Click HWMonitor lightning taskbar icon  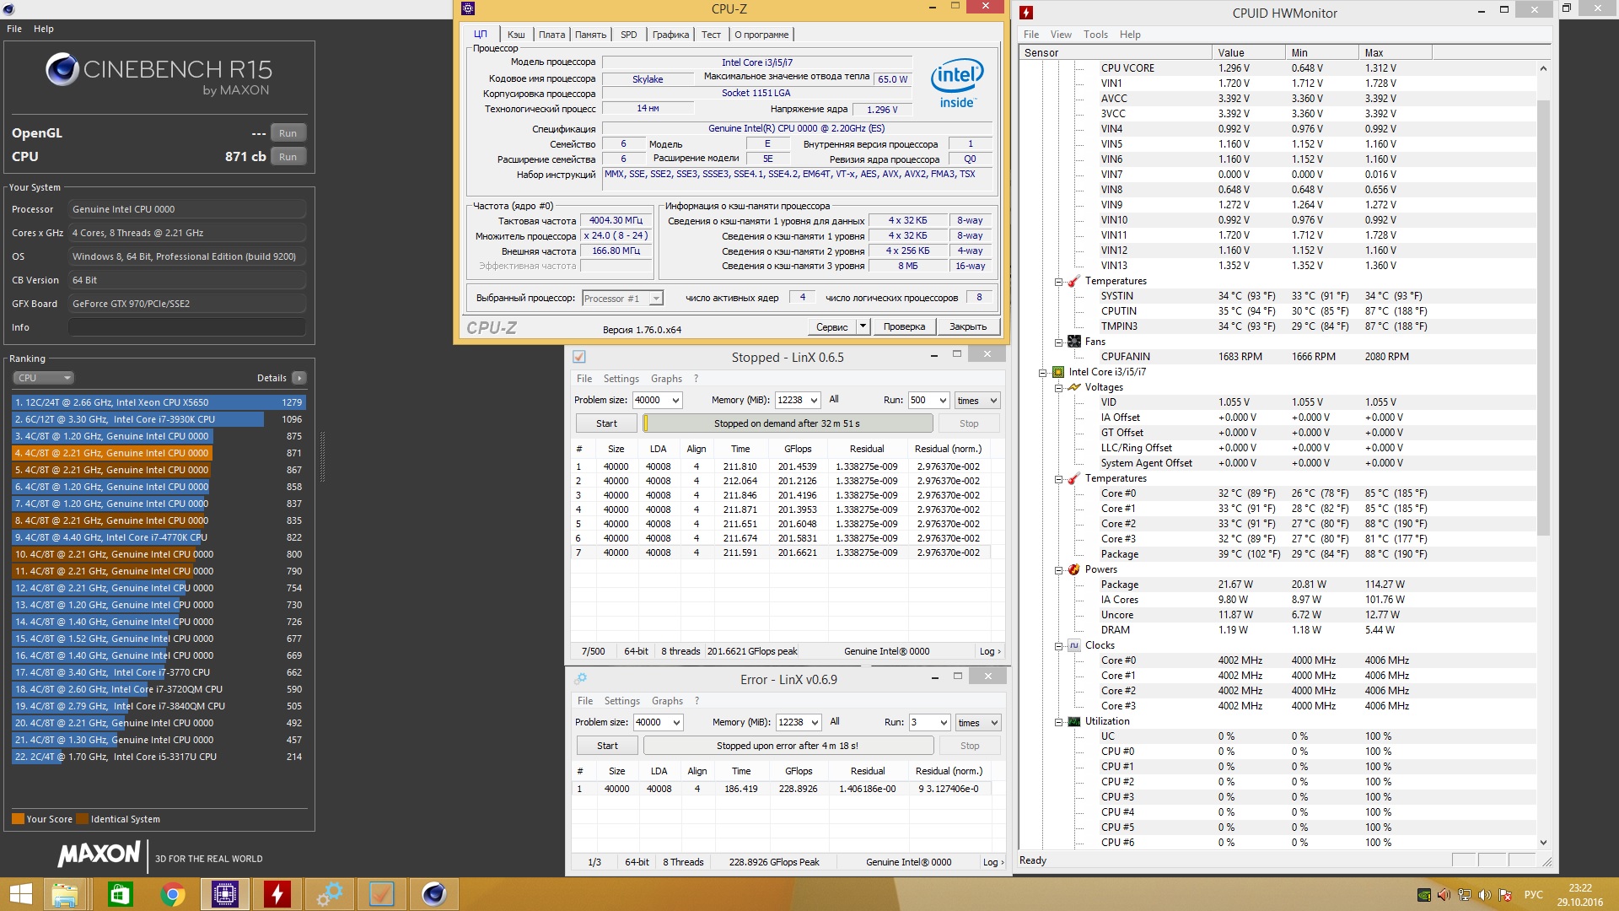pyautogui.click(x=277, y=894)
